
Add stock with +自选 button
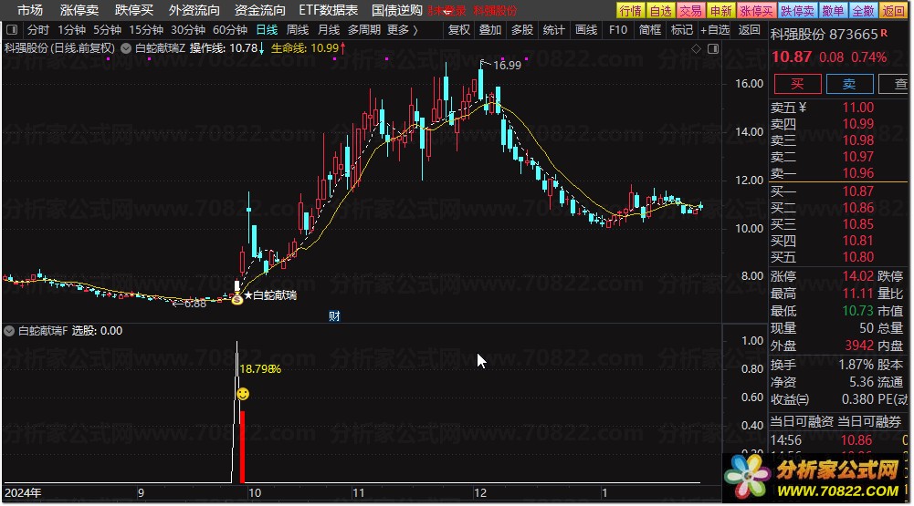coord(715,30)
